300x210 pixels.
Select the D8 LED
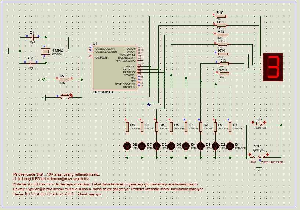(127, 145)
